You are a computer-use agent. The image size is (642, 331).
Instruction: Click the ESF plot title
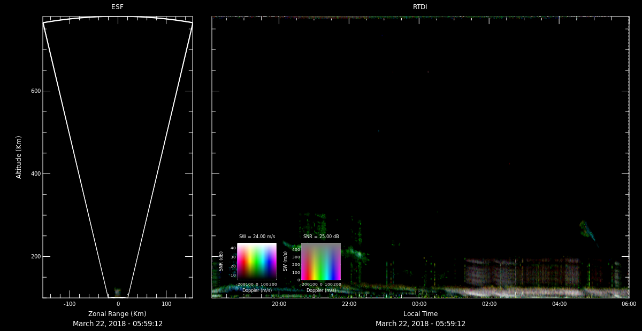(117, 7)
